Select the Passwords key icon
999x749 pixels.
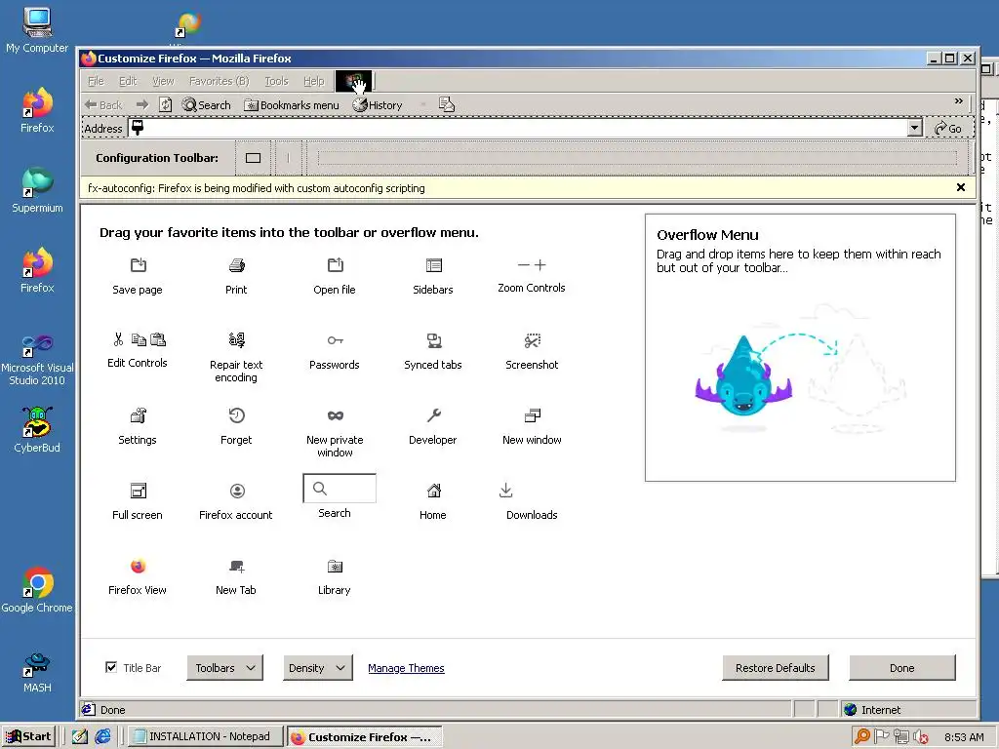coord(336,340)
